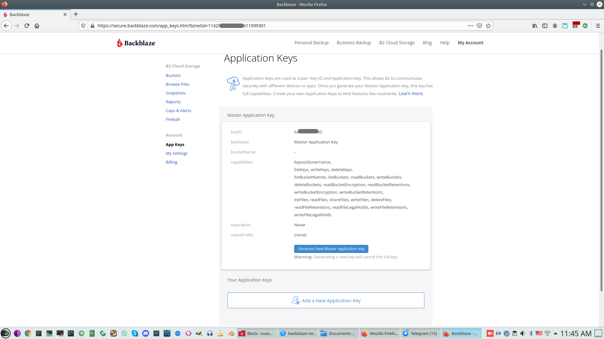Image resolution: width=604 pixels, height=339 pixels.
Task: Open the My Account menu
Action: tap(470, 43)
